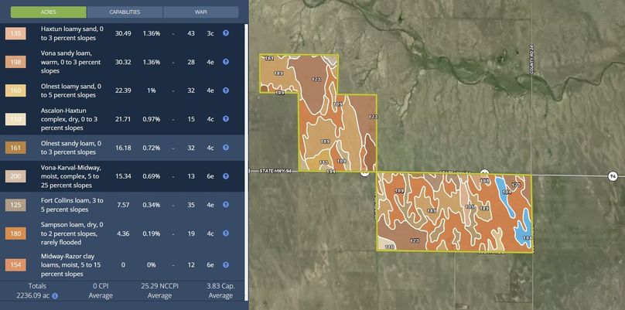Click help icon for Vona-Karval-Midway row

click(226, 176)
